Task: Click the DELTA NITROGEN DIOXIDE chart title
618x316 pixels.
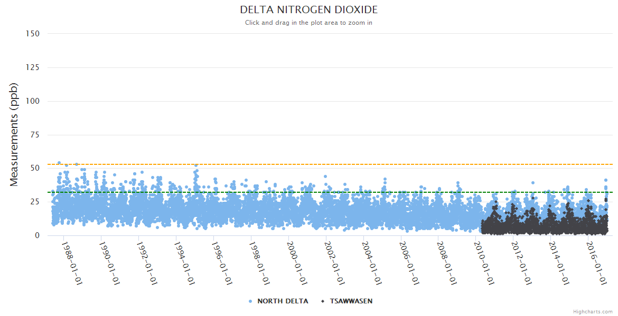Action: tap(308, 10)
